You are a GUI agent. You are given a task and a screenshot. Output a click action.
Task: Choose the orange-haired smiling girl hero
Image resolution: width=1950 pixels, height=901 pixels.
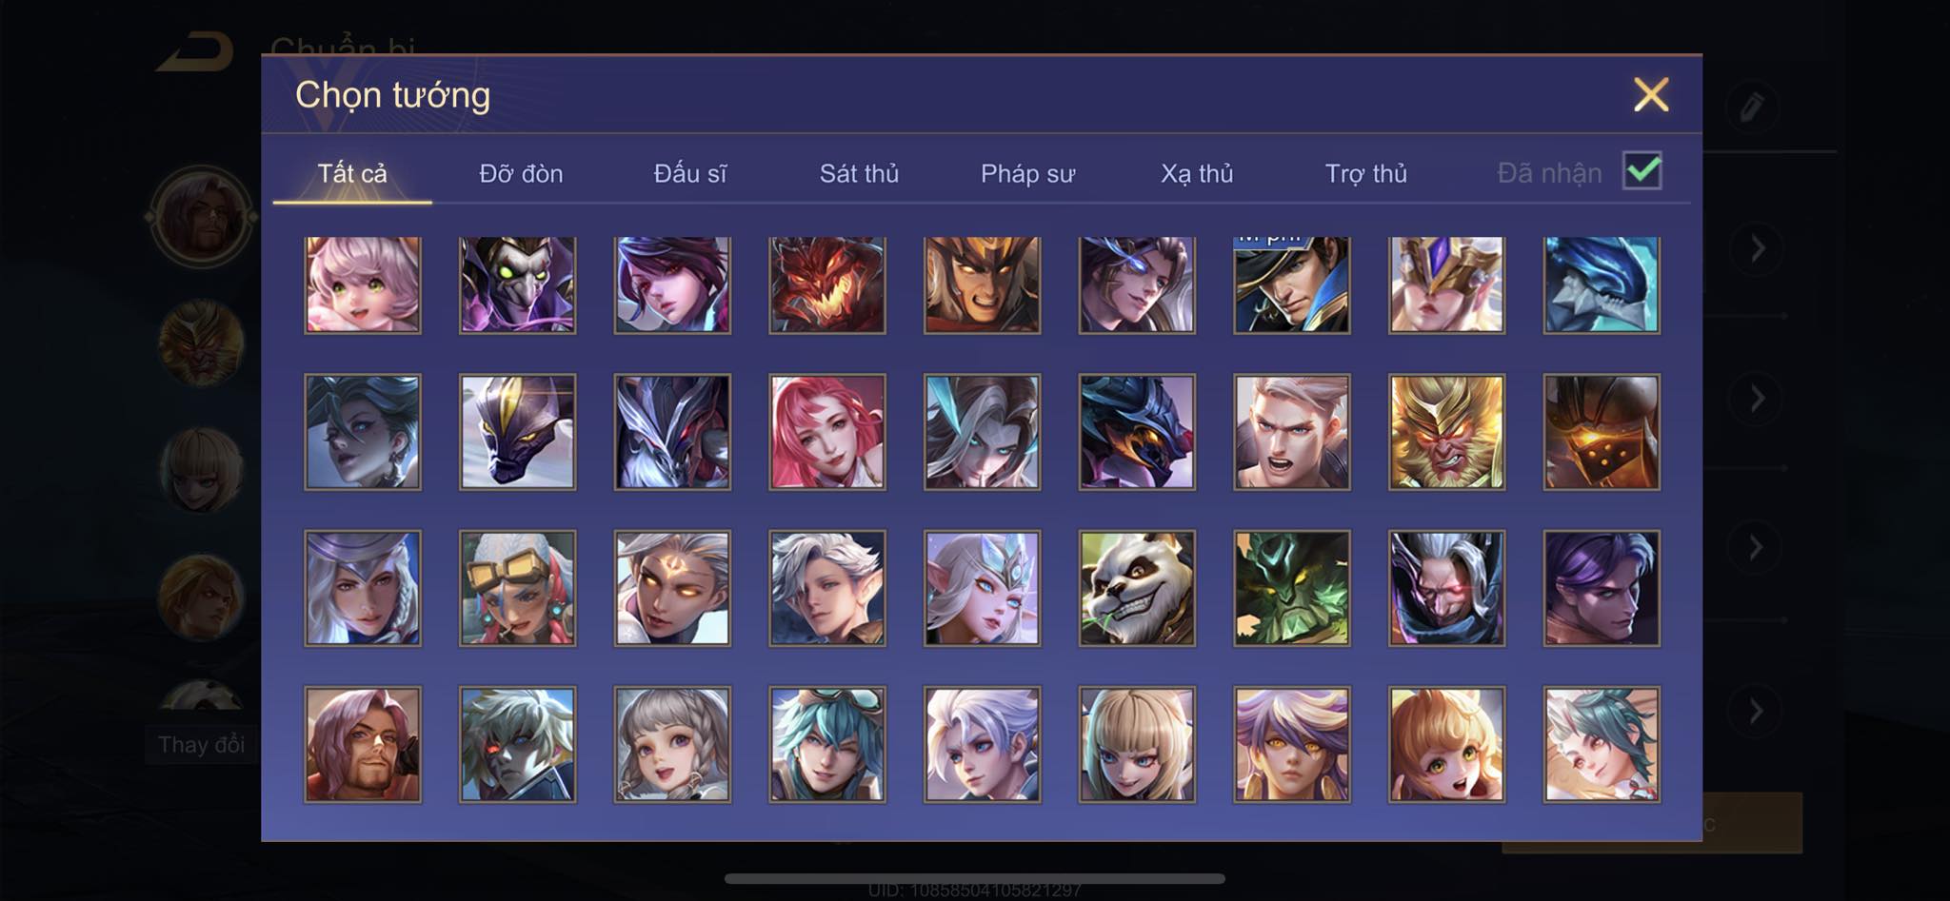(x=1446, y=744)
